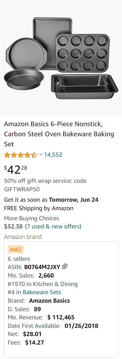Click the Net $28.01 value

click(x=32, y=334)
